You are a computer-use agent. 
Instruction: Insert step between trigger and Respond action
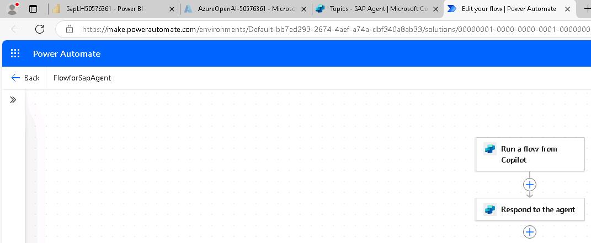coord(529,185)
